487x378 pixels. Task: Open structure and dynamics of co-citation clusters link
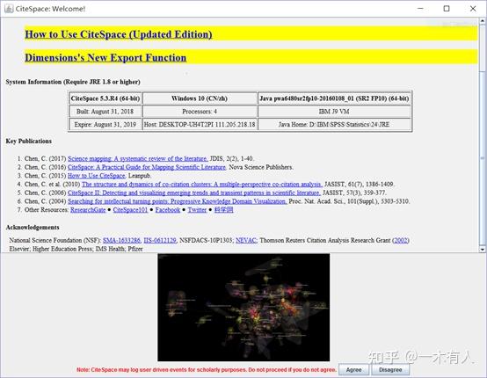202,185
